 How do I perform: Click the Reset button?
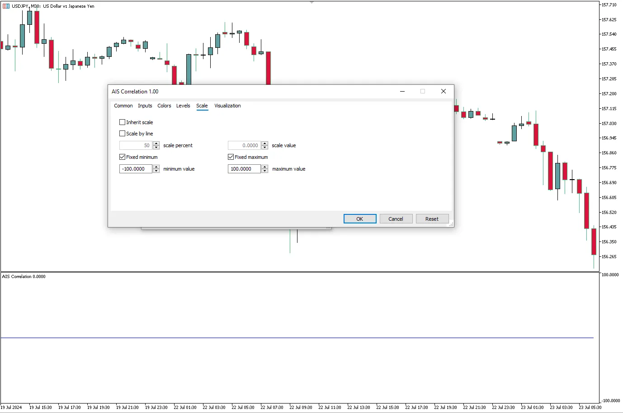tap(432, 219)
